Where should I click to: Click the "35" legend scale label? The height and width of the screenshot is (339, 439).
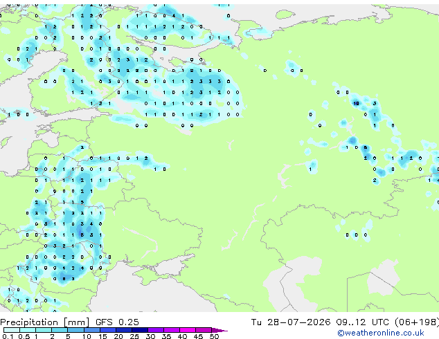pyautogui.click(x=166, y=336)
